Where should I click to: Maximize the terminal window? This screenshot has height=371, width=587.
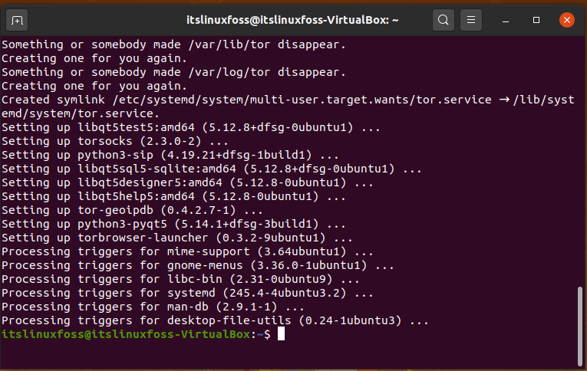pyautogui.click(x=536, y=20)
